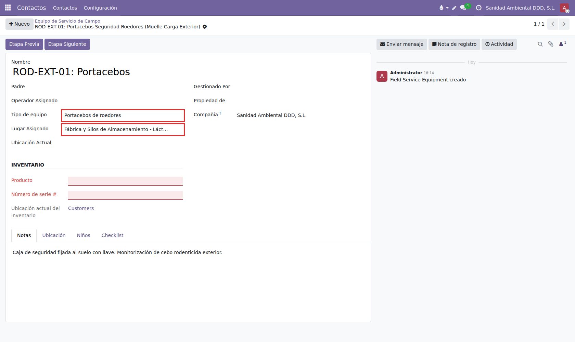Open the Tipo de equipo dropdown field

pyautogui.click(x=123, y=116)
